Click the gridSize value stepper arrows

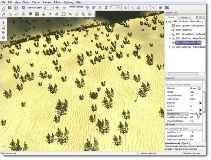(x=201, y=103)
